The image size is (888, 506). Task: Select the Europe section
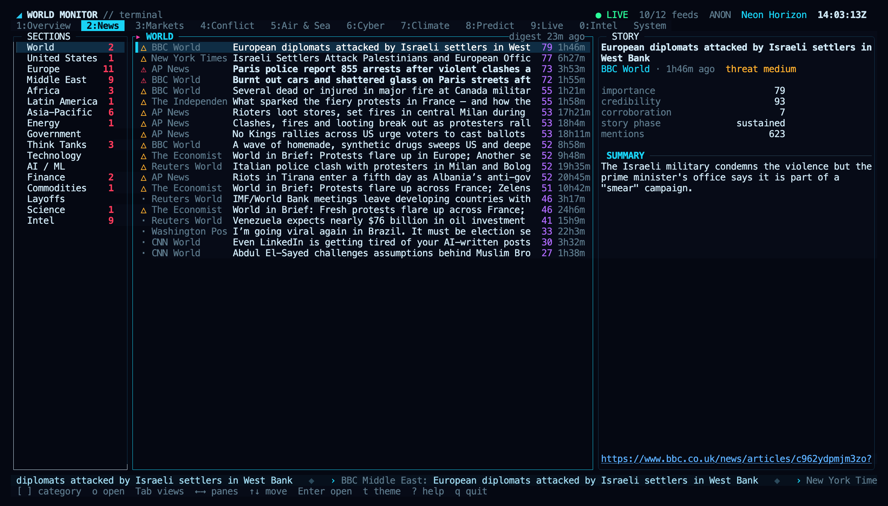tap(70, 69)
